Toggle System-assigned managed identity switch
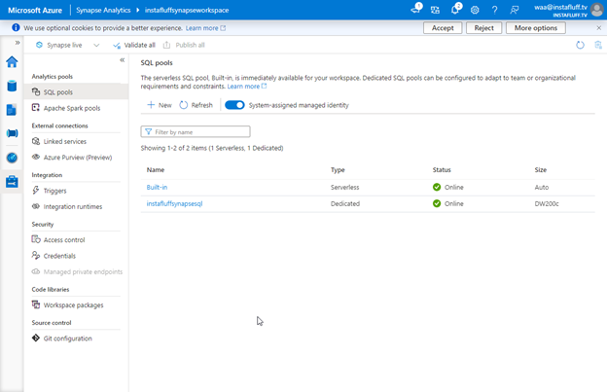The width and height of the screenshot is (607, 392). 234,105
